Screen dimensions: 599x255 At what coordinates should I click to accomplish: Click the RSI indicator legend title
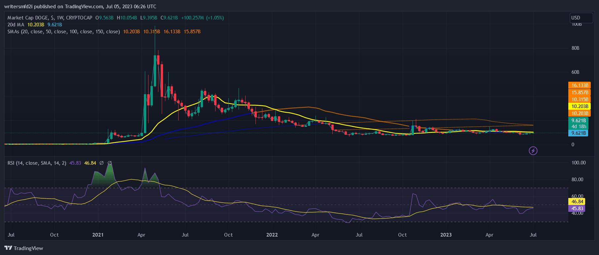tap(37, 163)
